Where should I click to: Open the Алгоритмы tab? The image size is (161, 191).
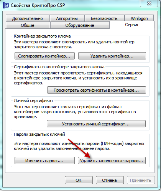(x=67, y=18)
